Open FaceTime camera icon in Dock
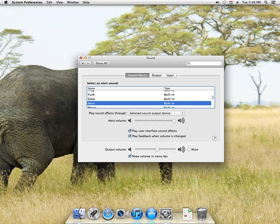The height and width of the screenshot is (224, 280). click(x=122, y=213)
